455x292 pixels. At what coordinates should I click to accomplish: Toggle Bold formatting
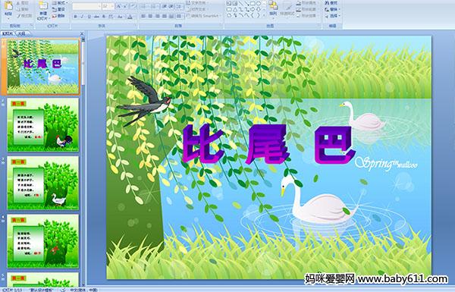76,17
